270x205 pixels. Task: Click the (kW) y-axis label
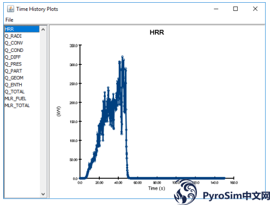point(58,112)
